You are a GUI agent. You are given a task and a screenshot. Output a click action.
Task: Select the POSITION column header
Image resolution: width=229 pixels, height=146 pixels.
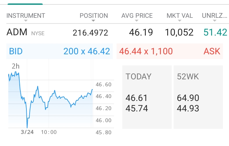coord(94,16)
